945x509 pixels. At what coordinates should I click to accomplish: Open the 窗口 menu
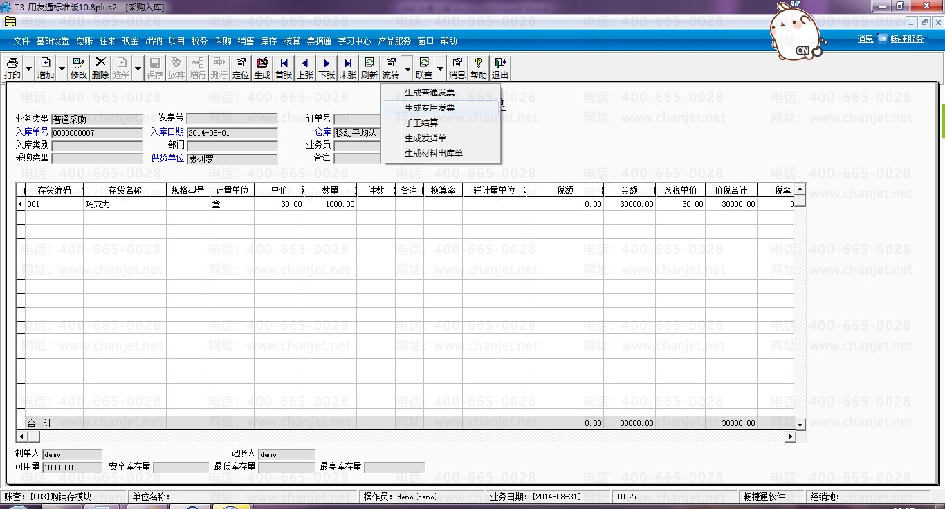click(x=425, y=41)
